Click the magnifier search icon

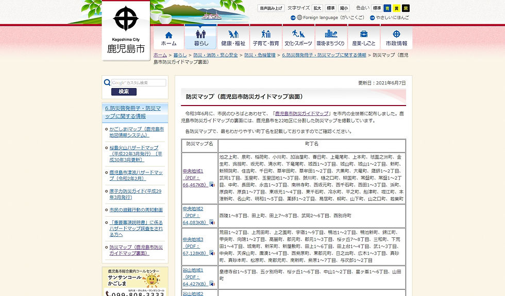pyautogui.click(x=107, y=83)
